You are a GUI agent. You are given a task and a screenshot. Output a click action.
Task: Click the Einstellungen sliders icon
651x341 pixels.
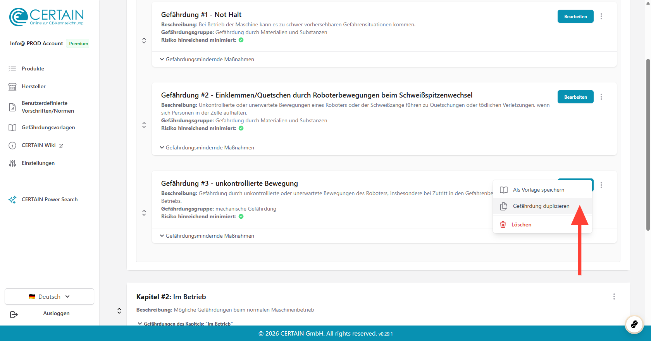click(12, 163)
